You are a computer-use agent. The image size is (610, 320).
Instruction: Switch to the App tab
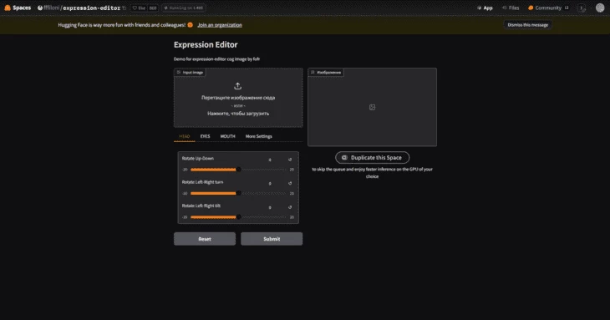[x=485, y=8]
